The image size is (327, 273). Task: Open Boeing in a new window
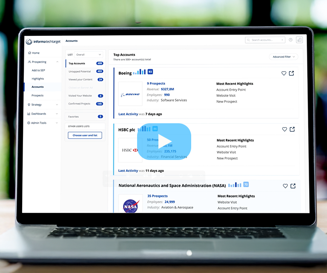(291, 73)
